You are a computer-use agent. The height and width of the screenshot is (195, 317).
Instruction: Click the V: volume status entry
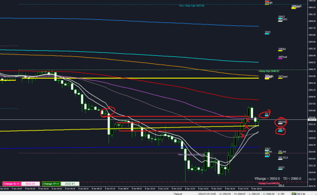click(281, 194)
